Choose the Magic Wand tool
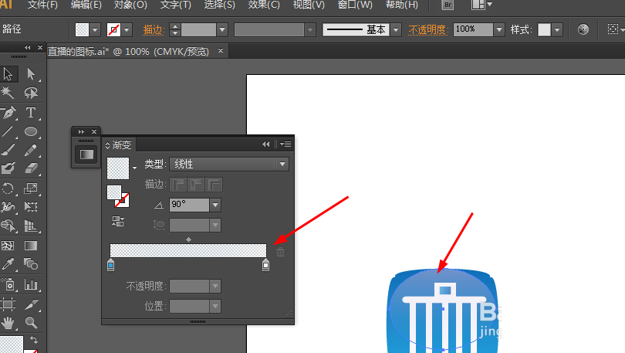 (x=8, y=93)
